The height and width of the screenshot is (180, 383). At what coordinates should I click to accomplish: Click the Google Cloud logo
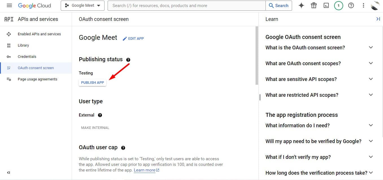coord(34,6)
